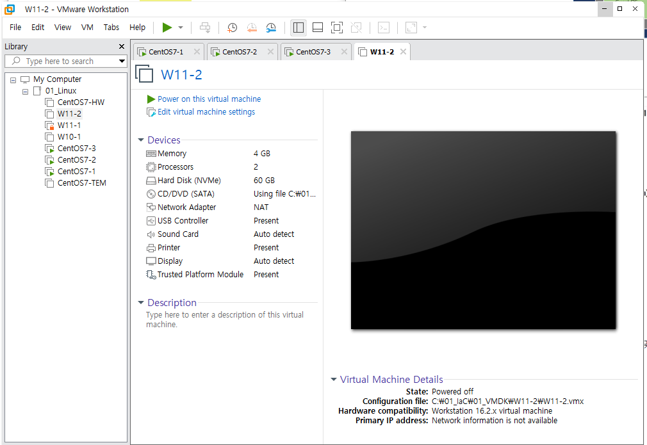Open the Edit menu

point(38,28)
